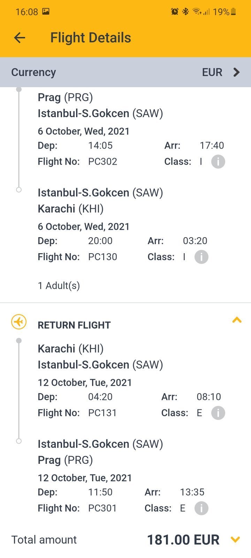Open info for flight PC130
The height and width of the screenshot is (558, 251).
201,257
